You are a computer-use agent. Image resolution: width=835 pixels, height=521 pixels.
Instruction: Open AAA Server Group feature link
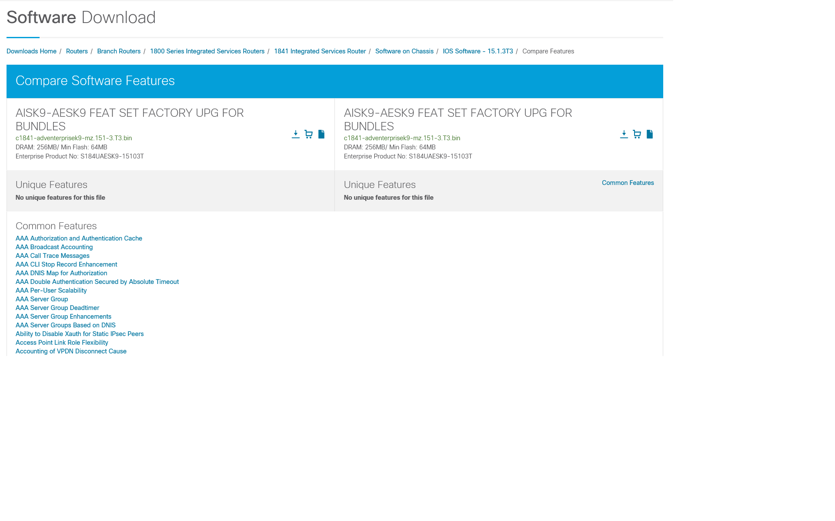(42, 299)
